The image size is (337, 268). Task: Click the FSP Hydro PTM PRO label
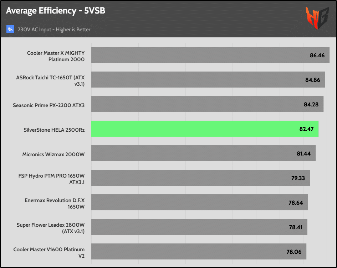[51, 179]
